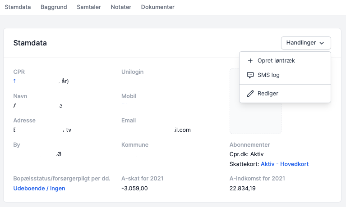346x207 pixels.
Task: Open SMS log from the menu
Action: pyautogui.click(x=285, y=75)
